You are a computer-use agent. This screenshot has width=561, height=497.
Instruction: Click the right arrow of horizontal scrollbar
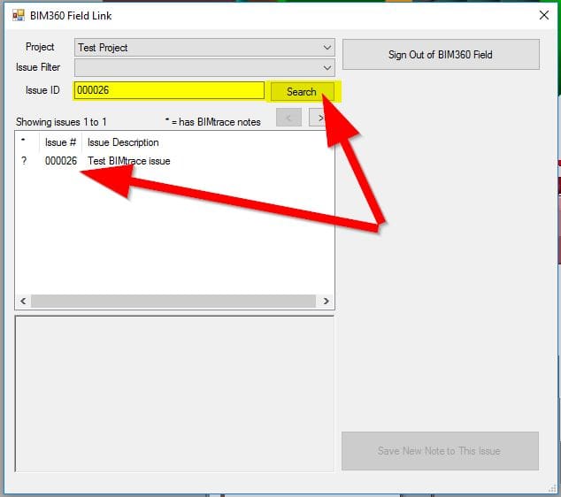[x=326, y=301]
